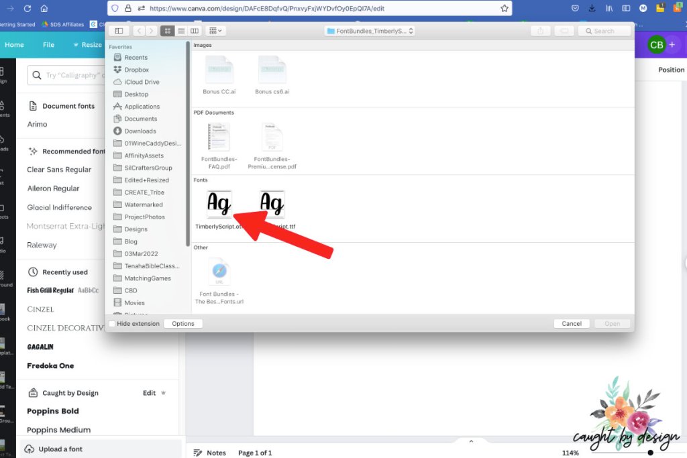Click the Options button
This screenshot has height=458, width=687.
coord(182,324)
